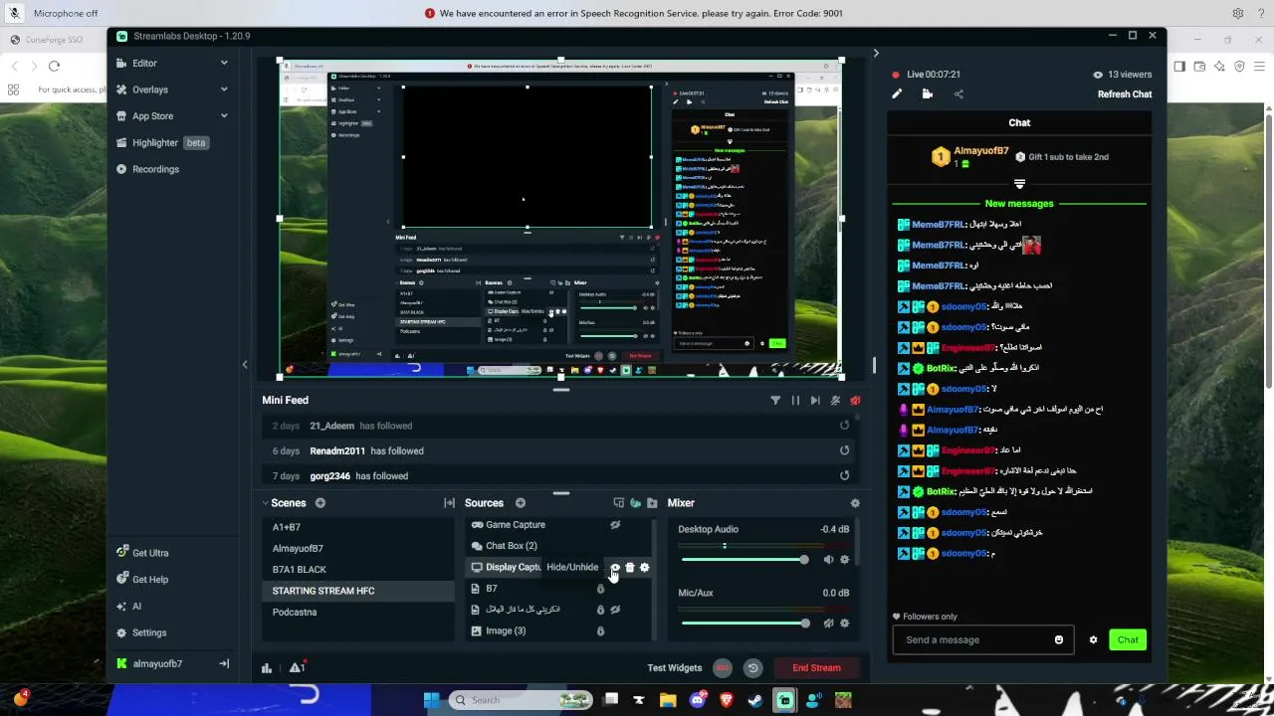Screen dimensions: 1274x716
Task: Open Windows Start menu on taskbar
Action: pos(432,700)
